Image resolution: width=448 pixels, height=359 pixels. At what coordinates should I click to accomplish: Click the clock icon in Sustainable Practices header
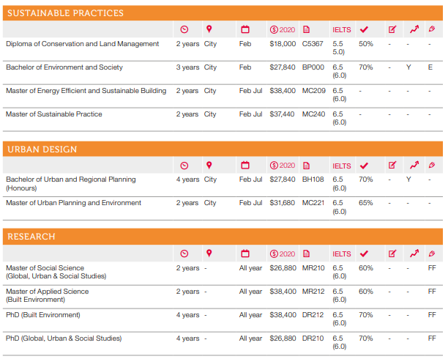click(184, 30)
